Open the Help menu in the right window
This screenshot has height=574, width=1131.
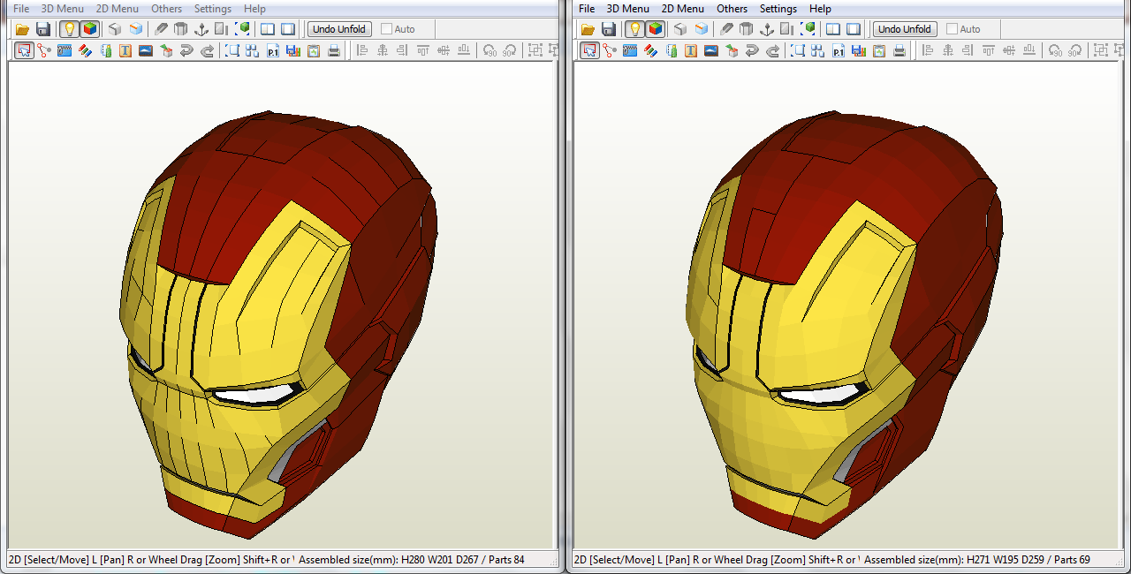820,9
